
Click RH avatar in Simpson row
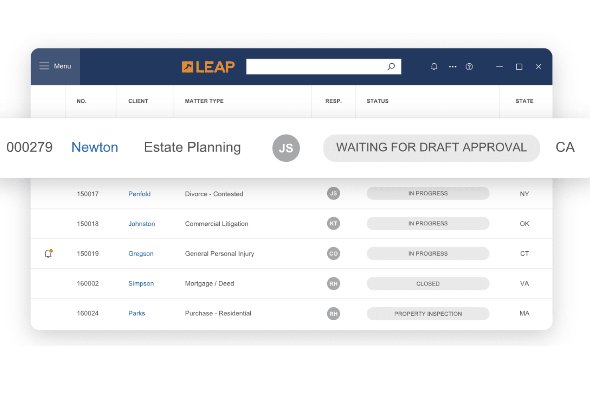pos(333,284)
